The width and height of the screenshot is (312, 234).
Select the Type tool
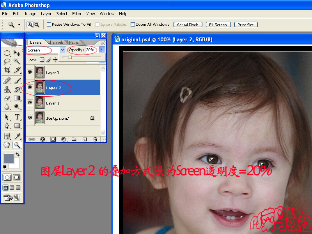17,117
